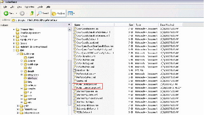Select PerforceByDate.xml file icon
The image size is (204, 115).
75,74
